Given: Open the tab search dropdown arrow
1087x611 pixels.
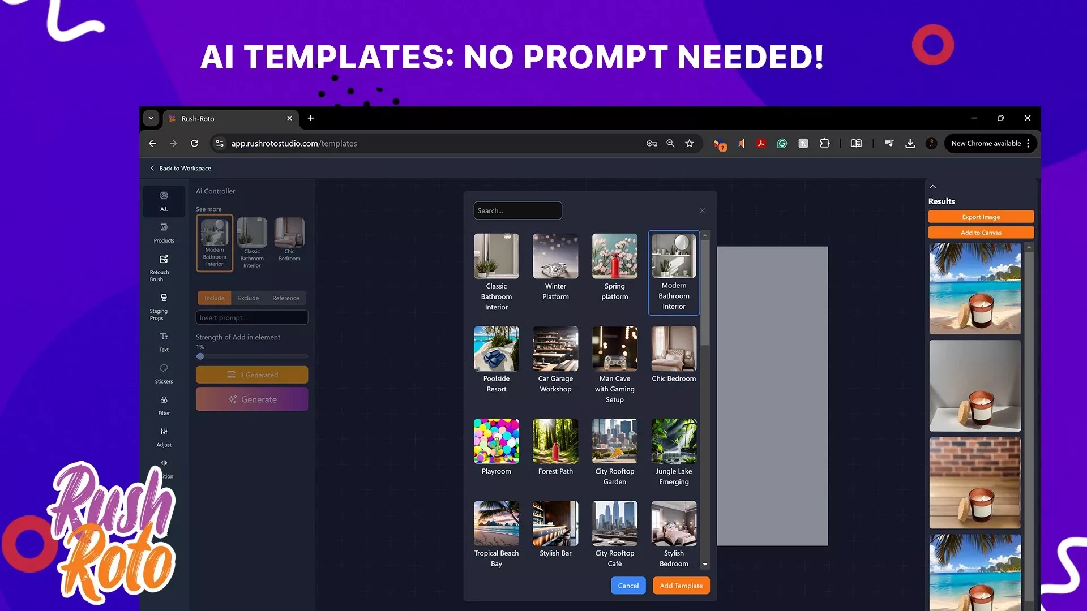Looking at the screenshot, I should [x=151, y=118].
